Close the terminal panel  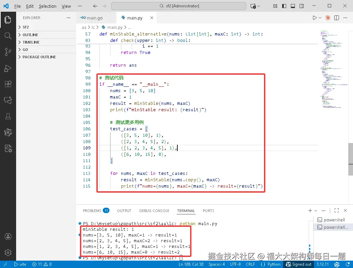(345, 210)
